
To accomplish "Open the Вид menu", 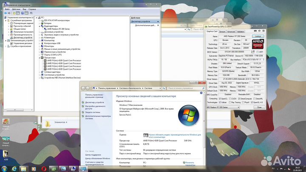I will pyautogui.click(x=24, y=9).
